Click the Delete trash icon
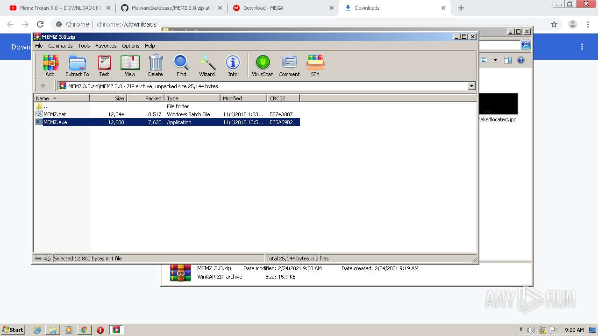This screenshot has height=336, width=598. 156,66
